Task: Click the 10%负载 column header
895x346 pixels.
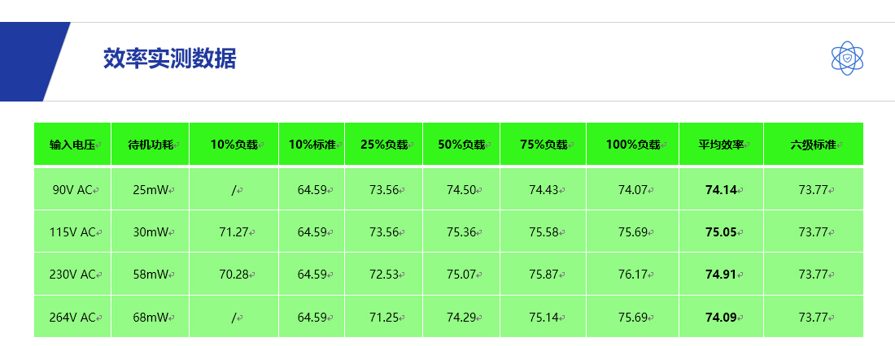Action: [234, 145]
